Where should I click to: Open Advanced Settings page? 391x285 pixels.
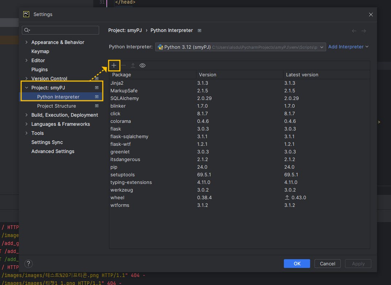click(52, 152)
